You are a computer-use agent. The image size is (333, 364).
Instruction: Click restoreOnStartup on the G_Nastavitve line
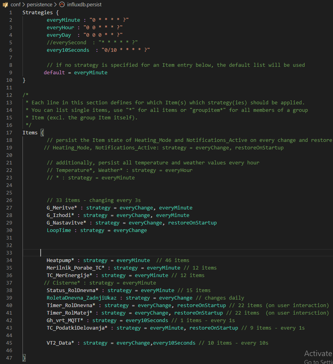tap(192, 223)
